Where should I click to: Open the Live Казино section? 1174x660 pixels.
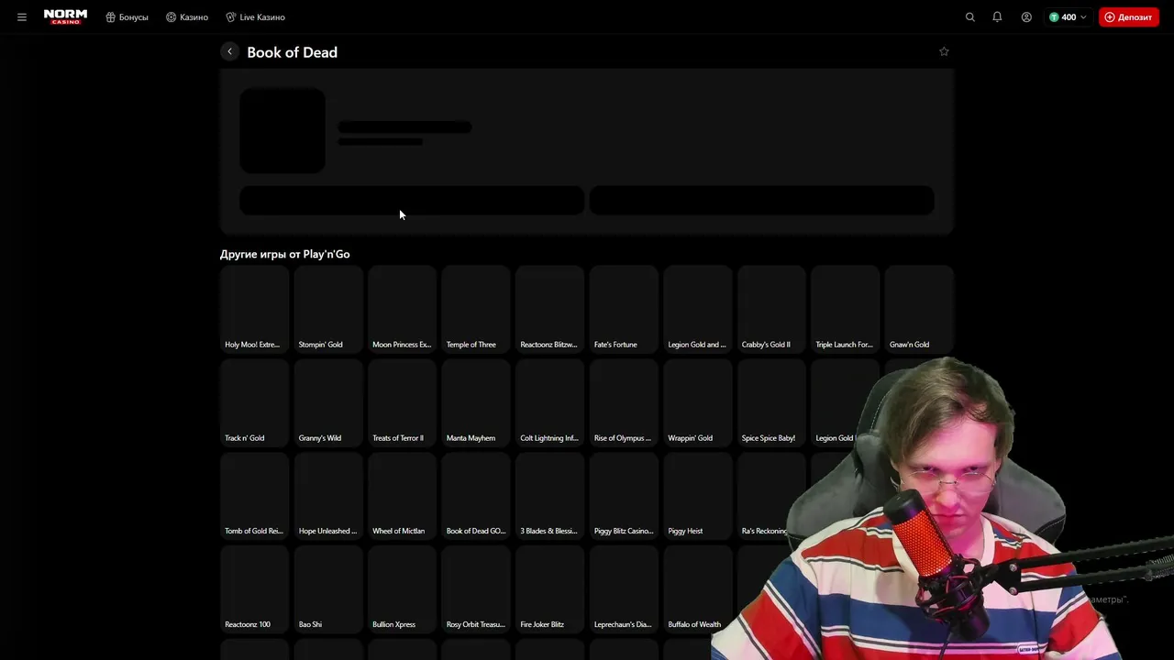[255, 17]
